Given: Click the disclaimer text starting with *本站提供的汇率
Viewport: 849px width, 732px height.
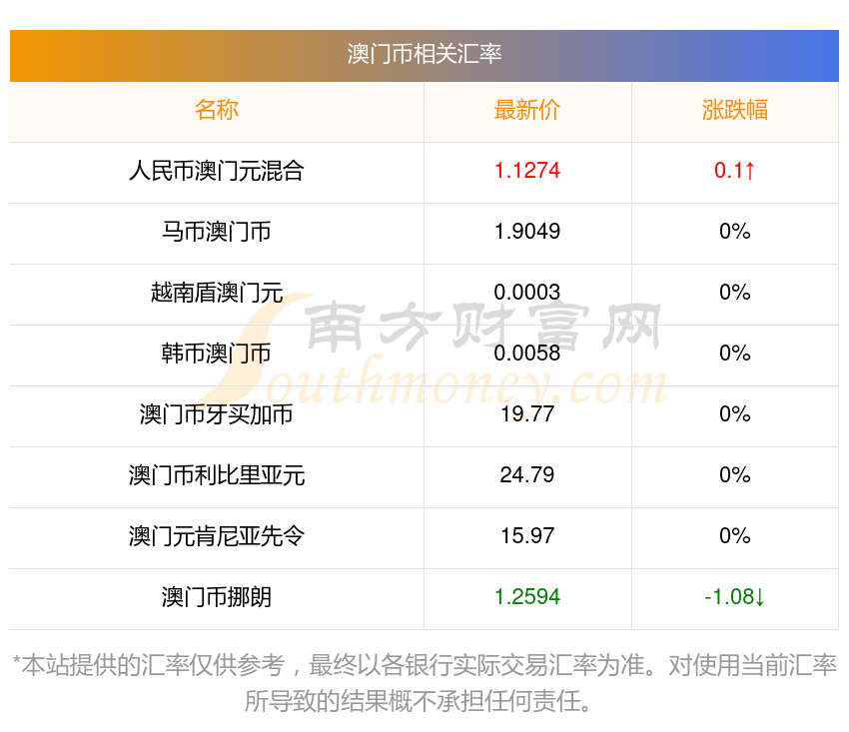Looking at the screenshot, I should pos(424,683).
